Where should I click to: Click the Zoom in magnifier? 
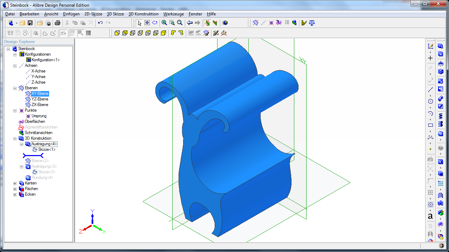point(164,23)
